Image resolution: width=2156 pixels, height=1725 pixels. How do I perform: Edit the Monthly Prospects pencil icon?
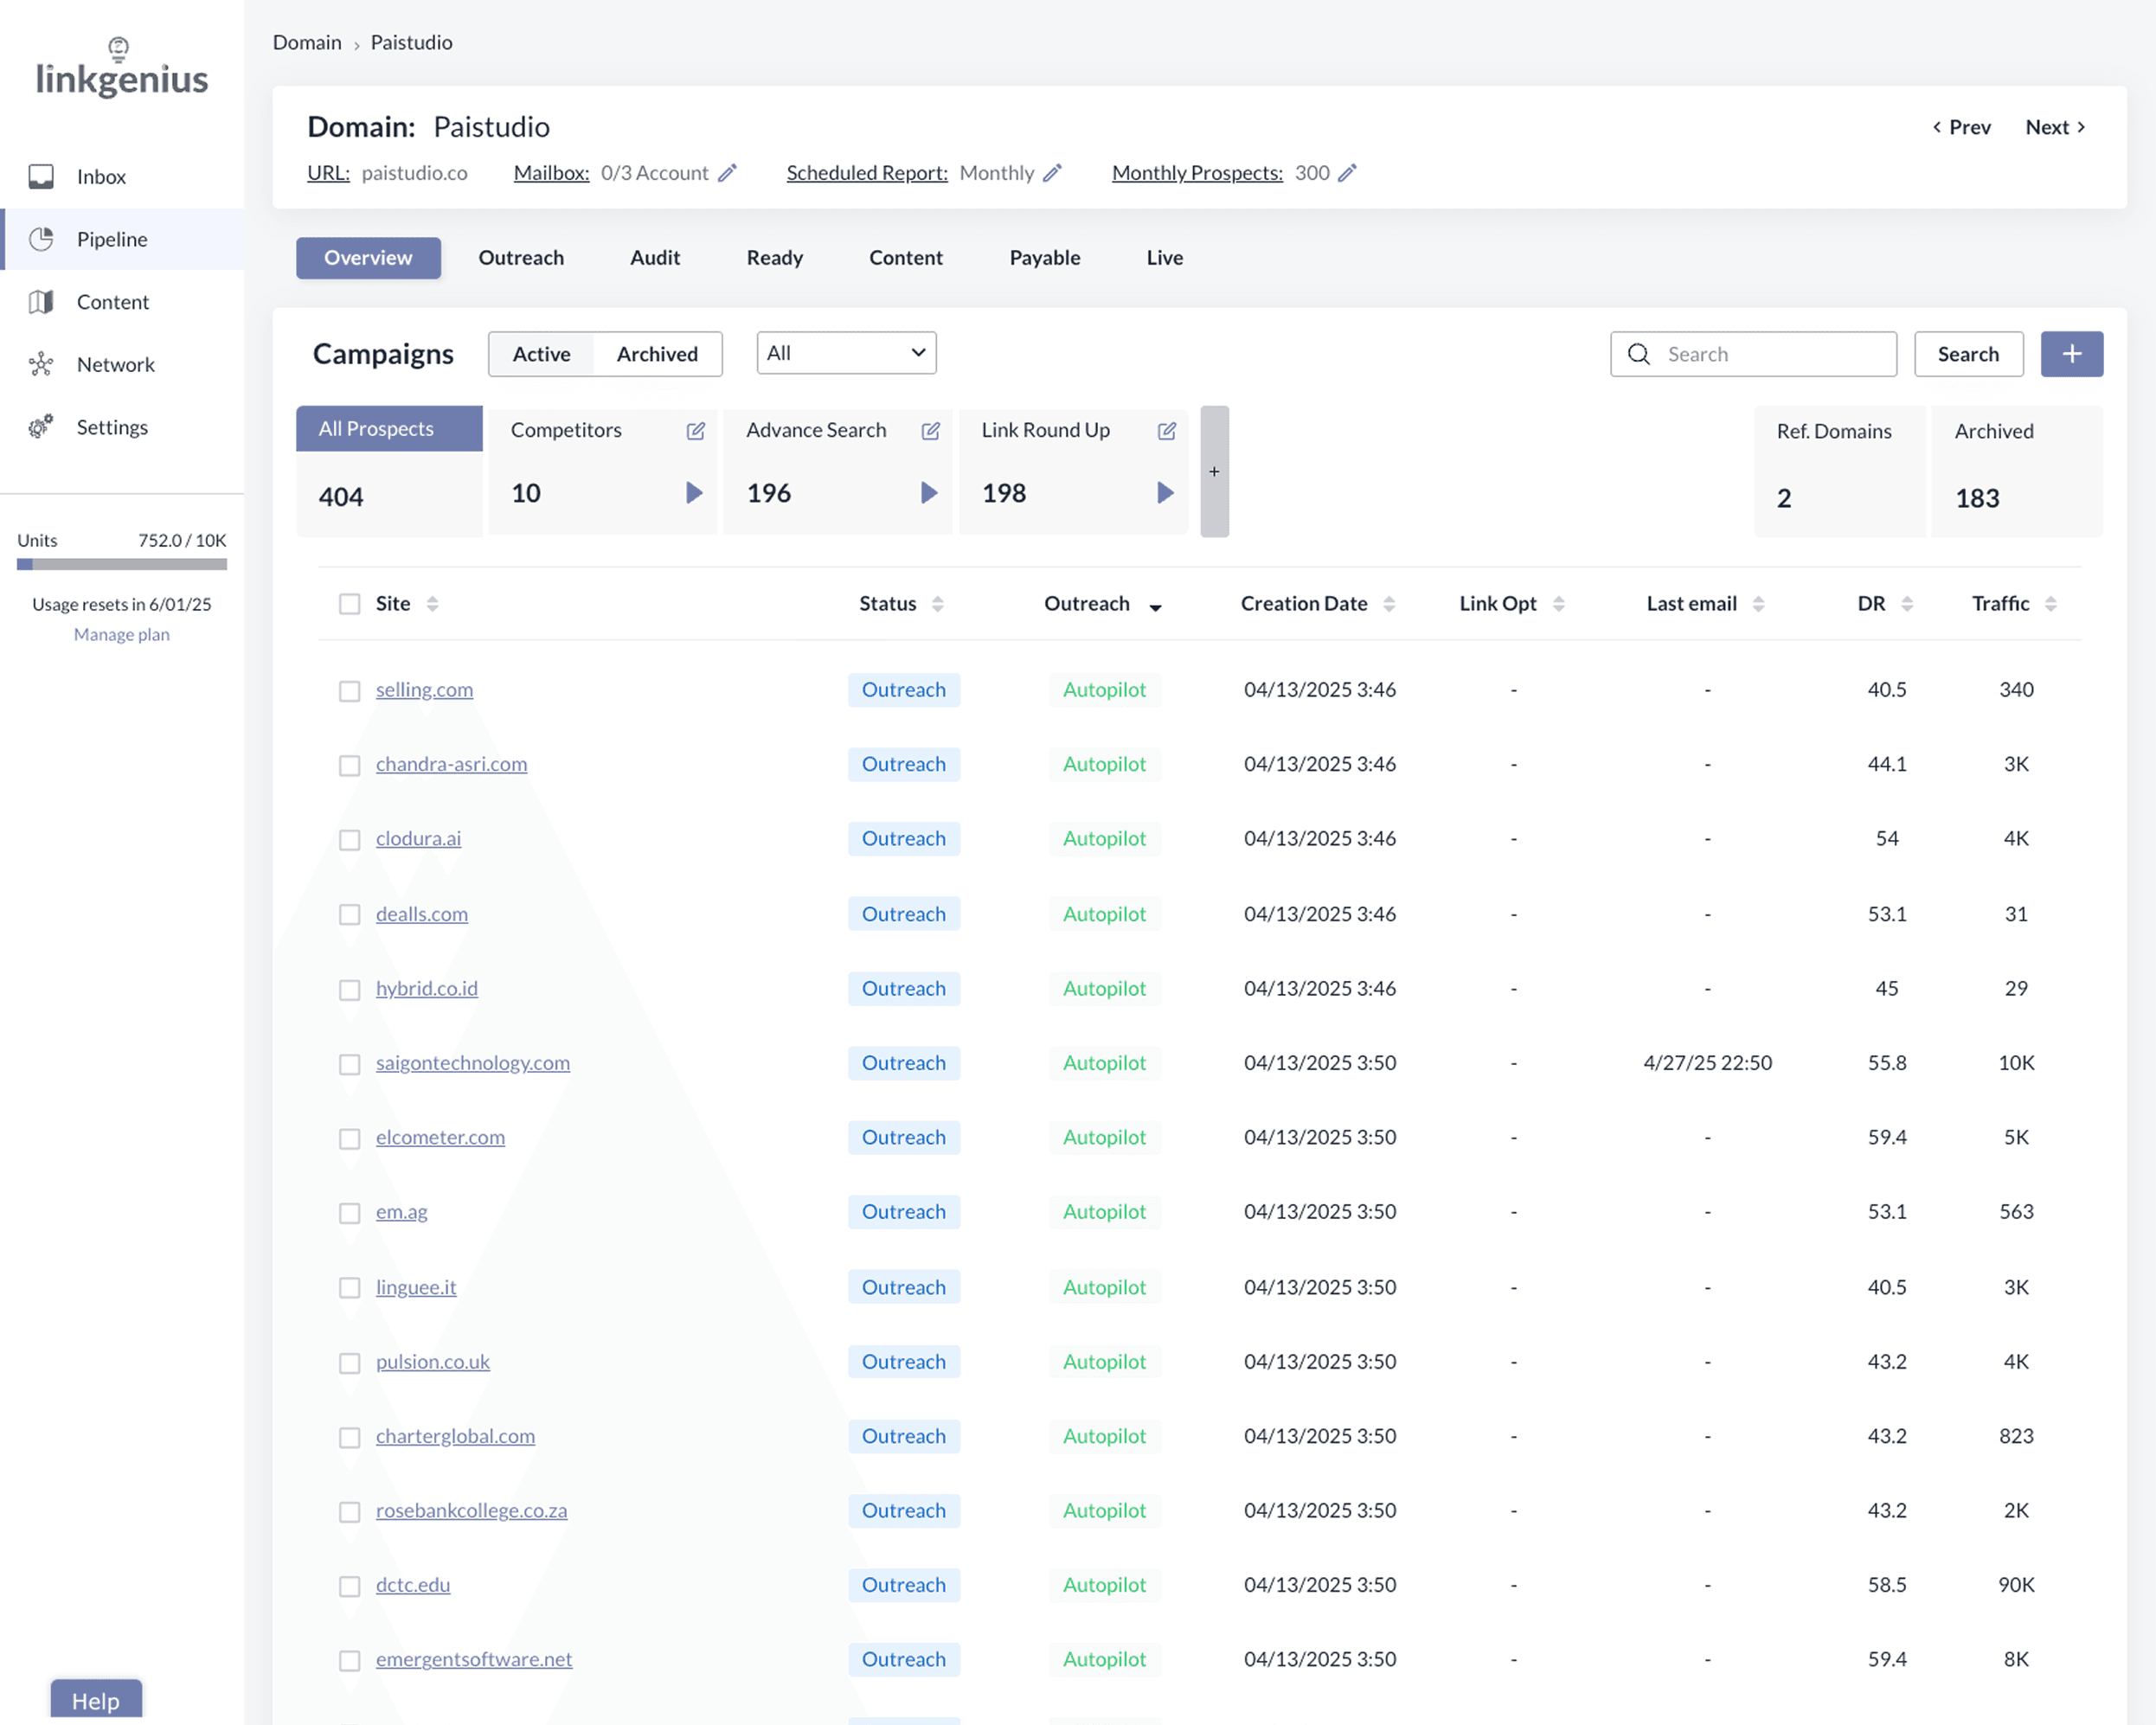[x=1347, y=173]
